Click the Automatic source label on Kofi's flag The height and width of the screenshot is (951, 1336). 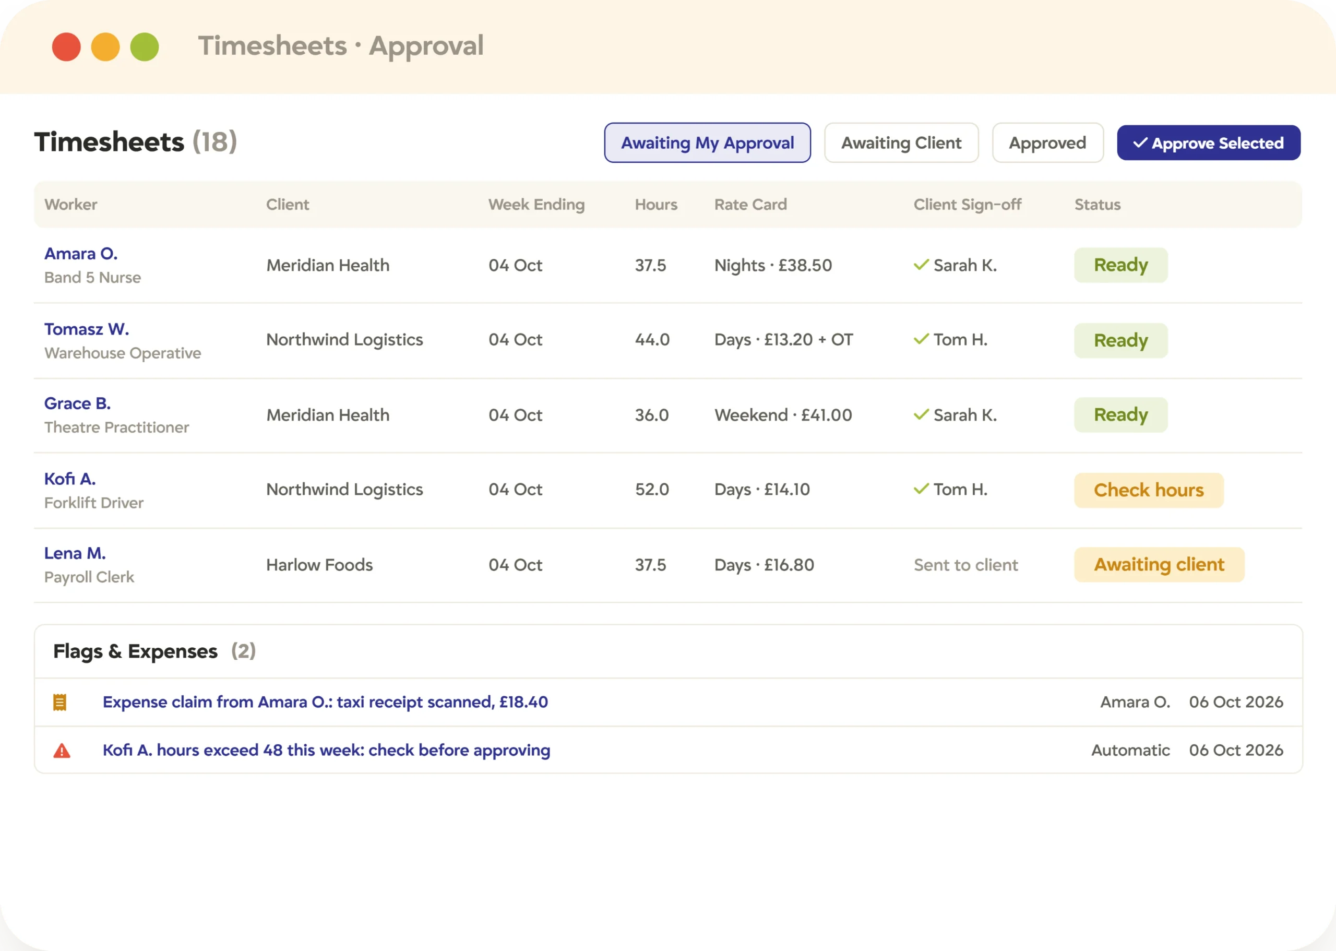click(1130, 750)
